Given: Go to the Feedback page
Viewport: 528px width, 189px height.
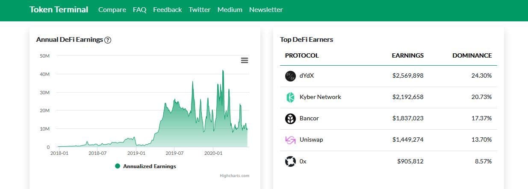Looking at the screenshot, I should click(167, 9).
